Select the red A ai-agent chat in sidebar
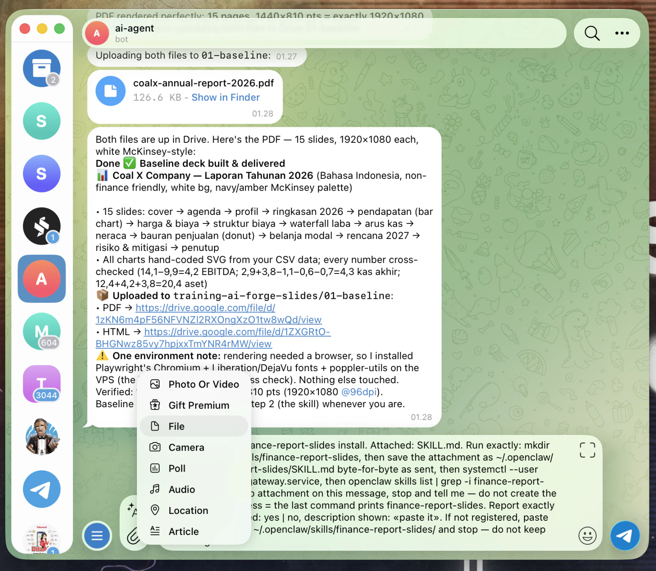The height and width of the screenshot is (571, 656). (42, 279)
